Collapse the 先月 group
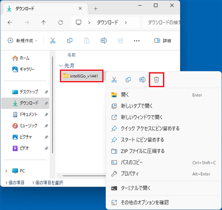This screenshot has height=210, width=222. pos(61,66)
